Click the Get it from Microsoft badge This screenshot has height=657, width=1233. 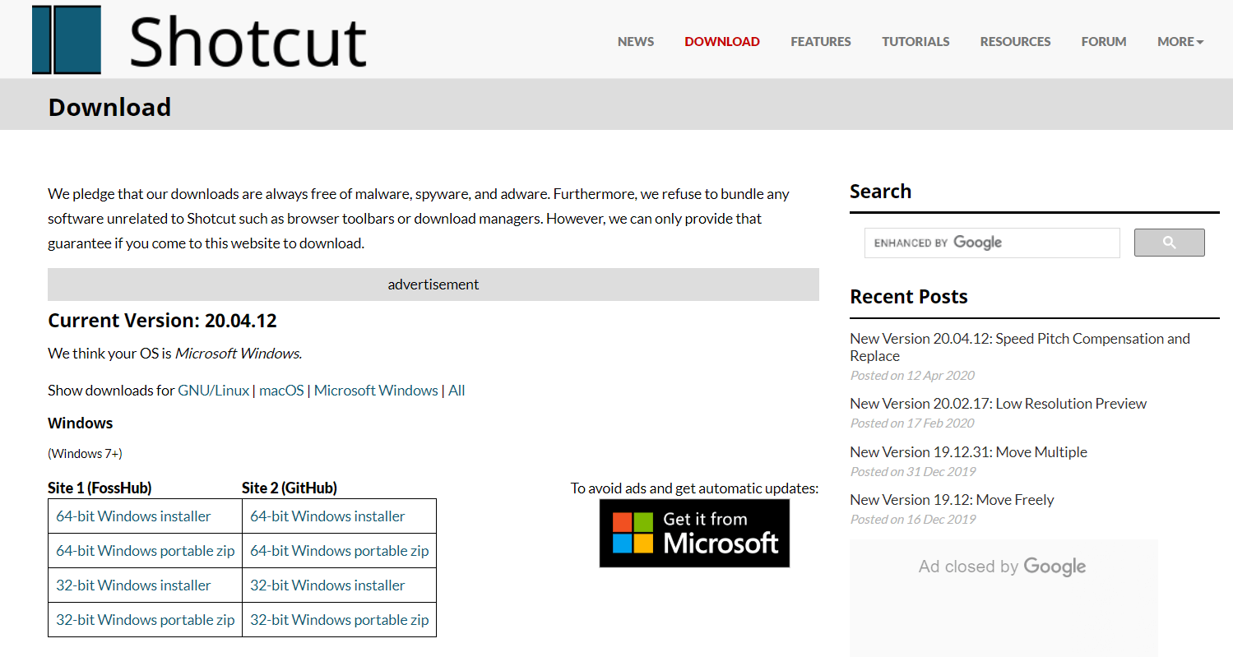[694, 533]
